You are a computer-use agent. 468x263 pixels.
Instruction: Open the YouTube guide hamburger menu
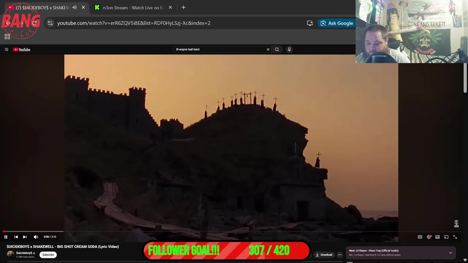tap(6, 49)
